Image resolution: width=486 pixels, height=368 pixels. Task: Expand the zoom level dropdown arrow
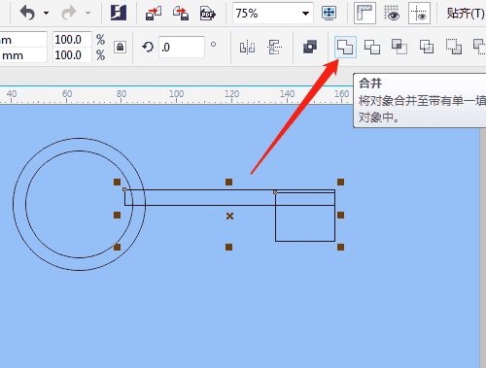point(305,14)
